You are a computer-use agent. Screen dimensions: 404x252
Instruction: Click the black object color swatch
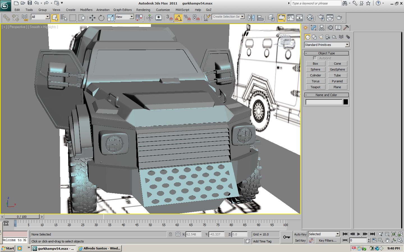click(x=346, y=102)
